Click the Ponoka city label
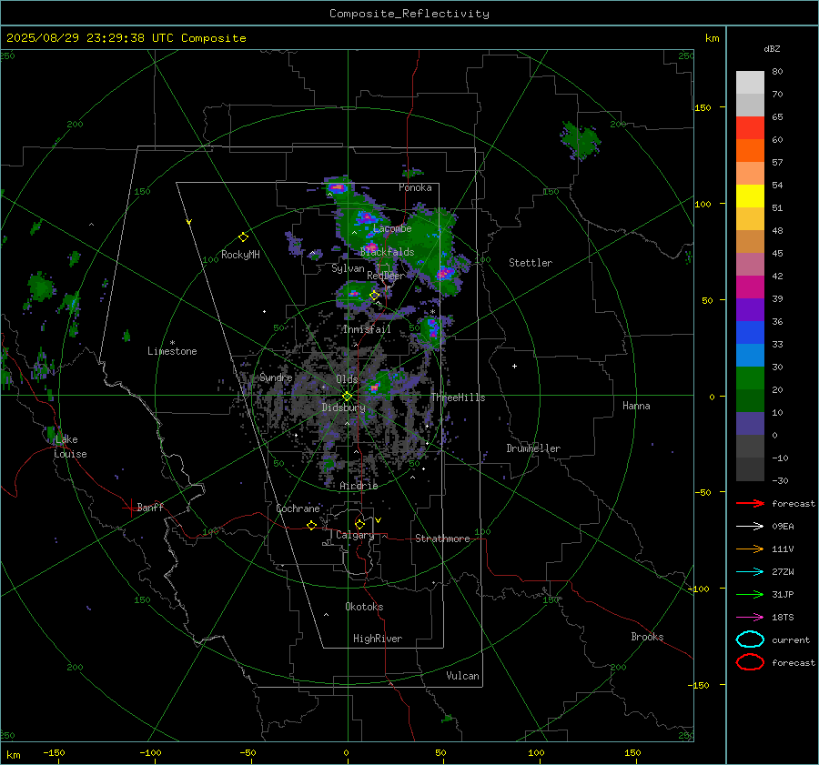This screenshot has width=819, height=765. 415,187
